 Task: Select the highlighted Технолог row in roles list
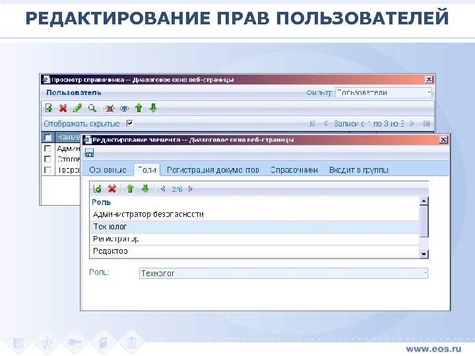coord(255,227)
